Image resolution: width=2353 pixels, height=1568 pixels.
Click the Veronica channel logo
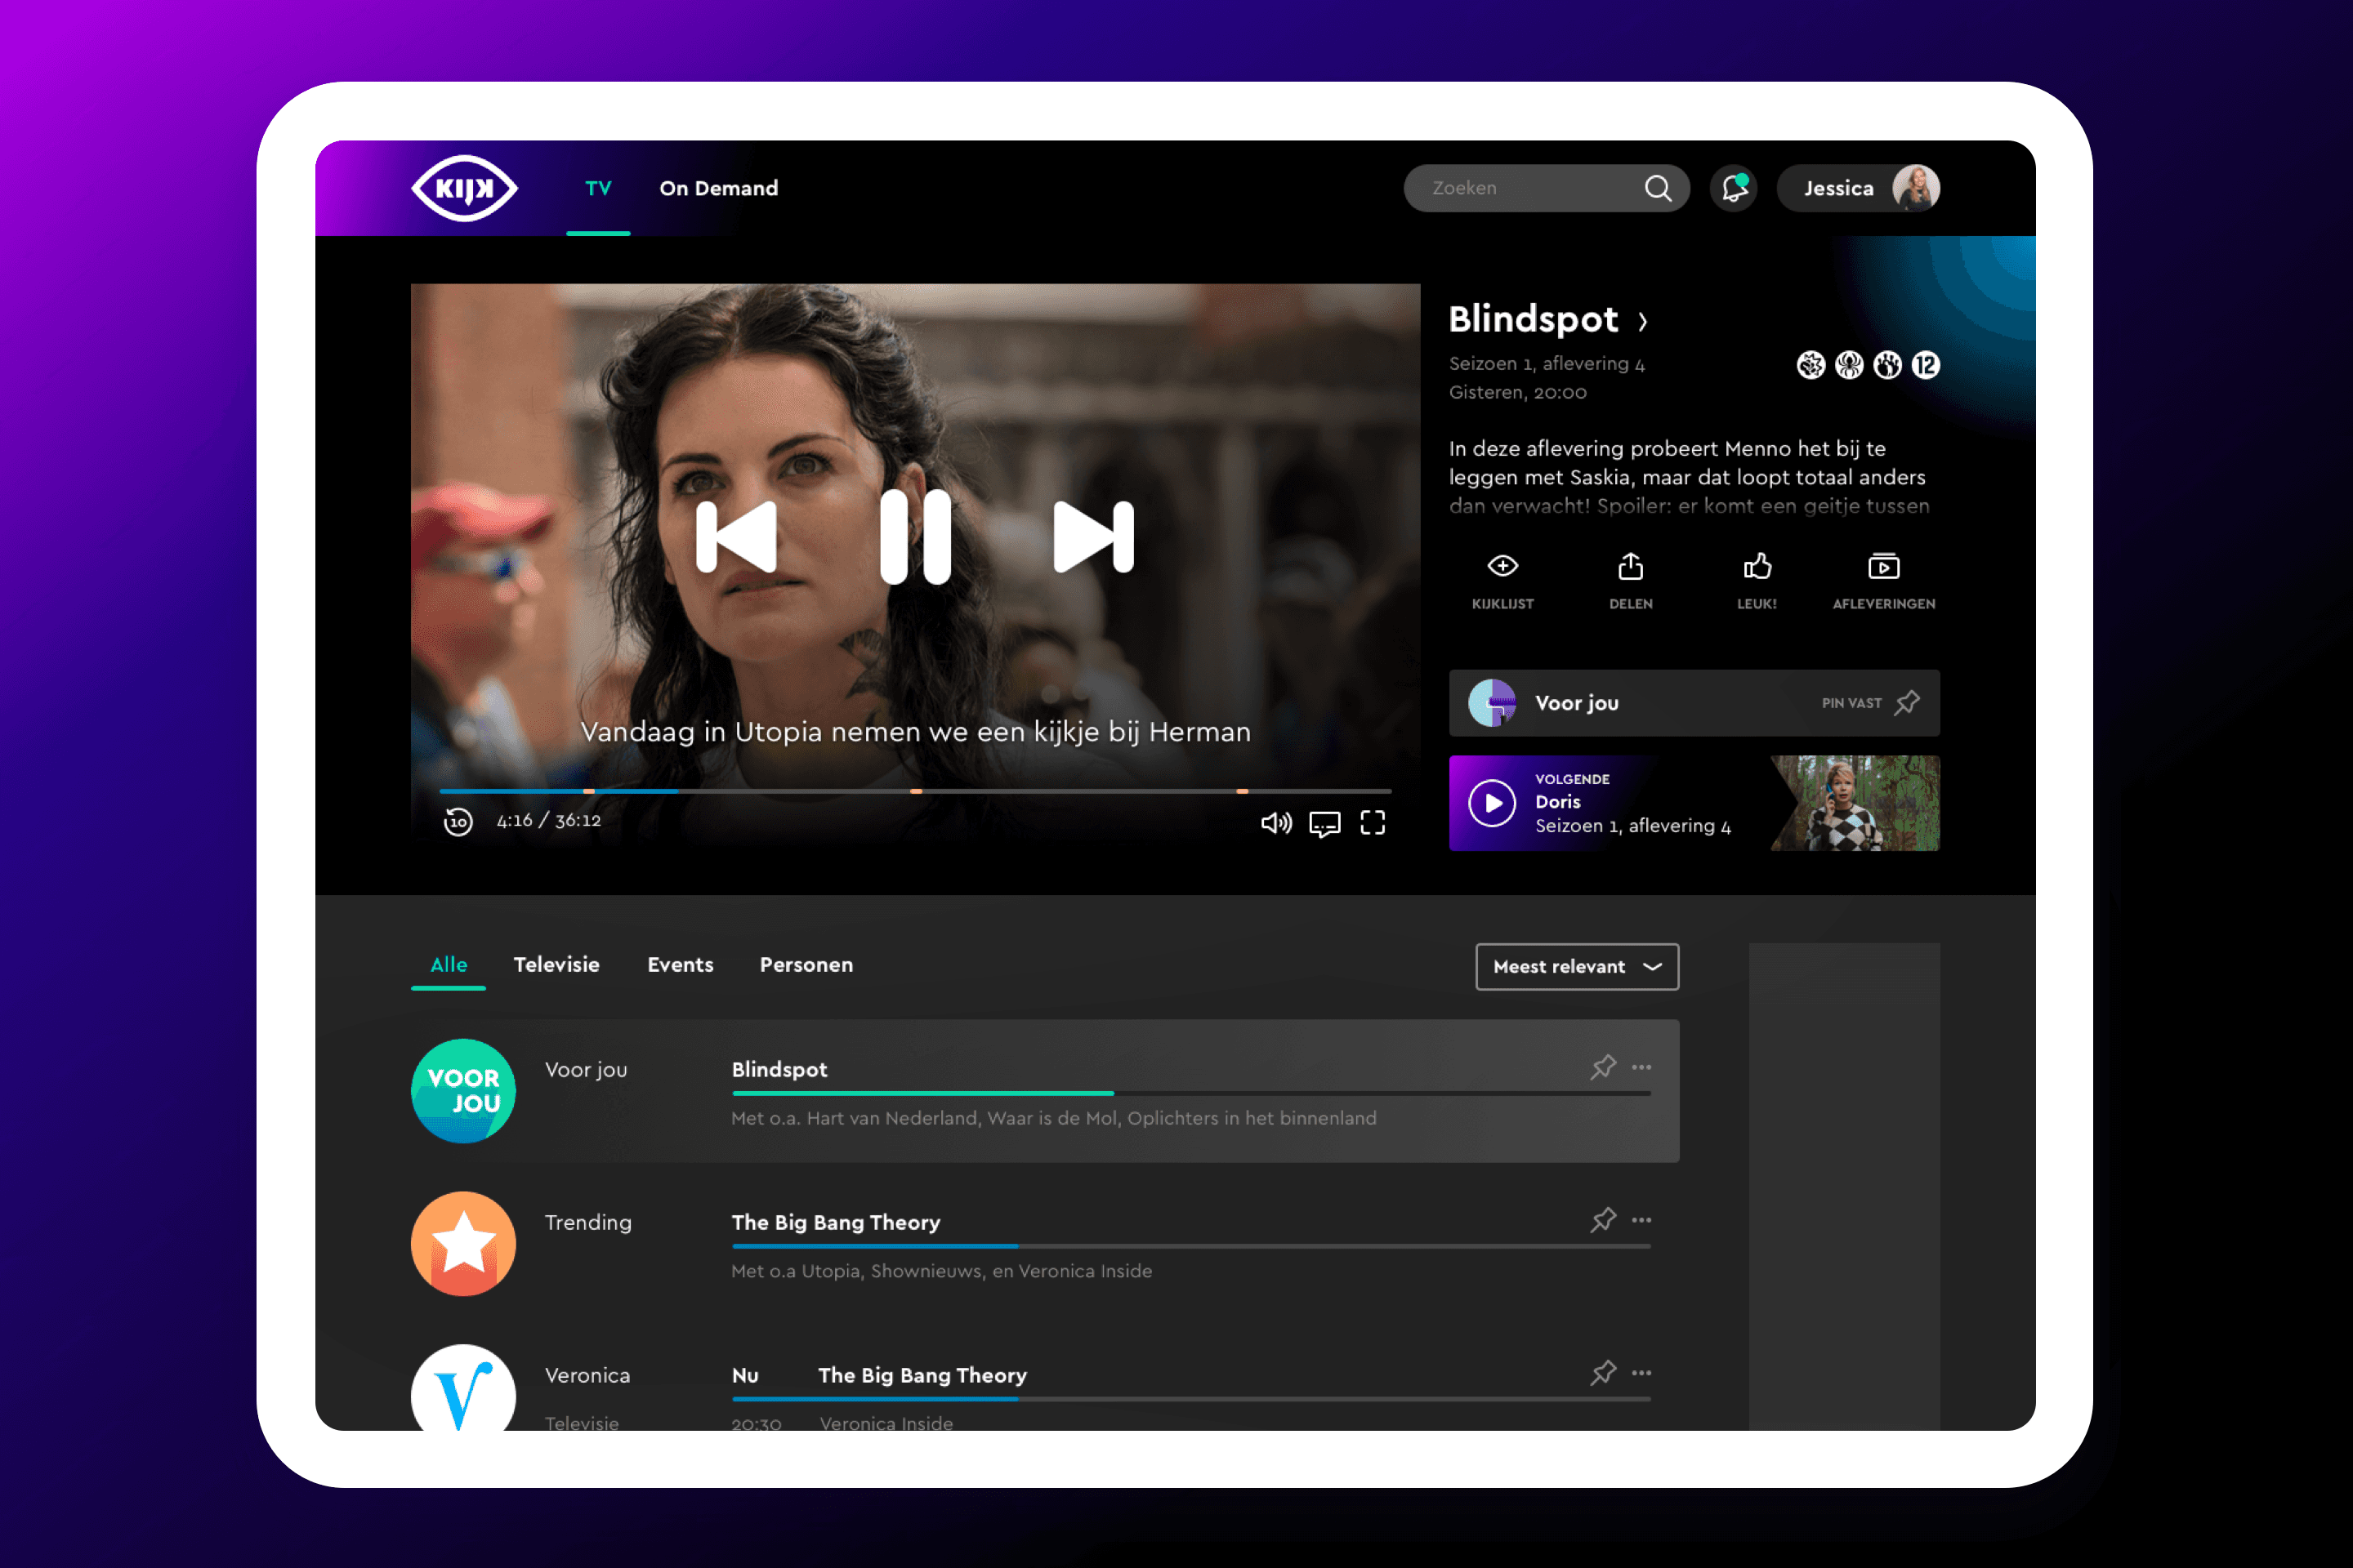coord(463,1388)
